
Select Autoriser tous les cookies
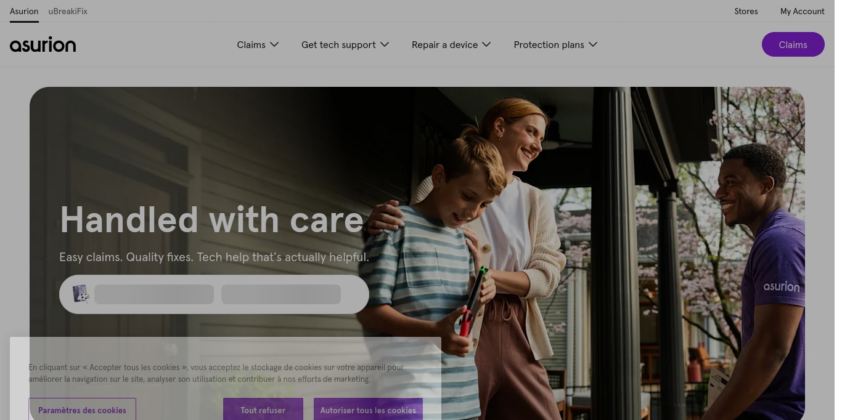pyautogui.click(x=368, y=410)
